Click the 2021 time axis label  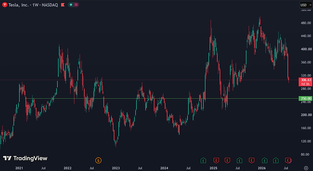19,168
